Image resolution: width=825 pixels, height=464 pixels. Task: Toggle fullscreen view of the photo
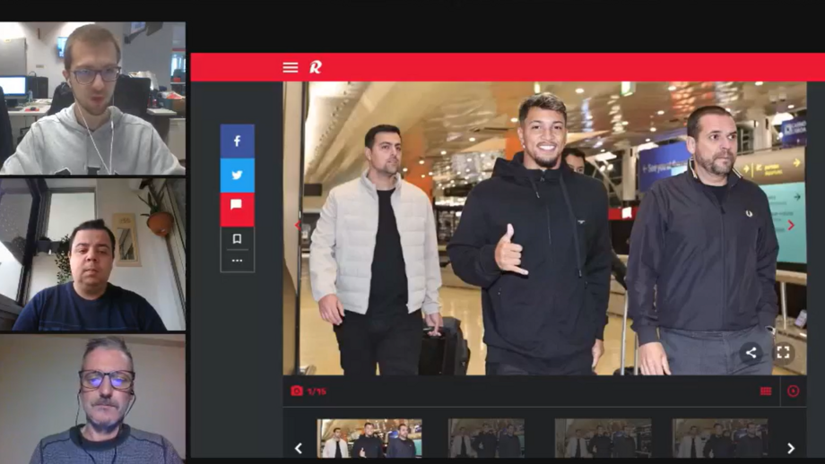click(x=783, y=353)
